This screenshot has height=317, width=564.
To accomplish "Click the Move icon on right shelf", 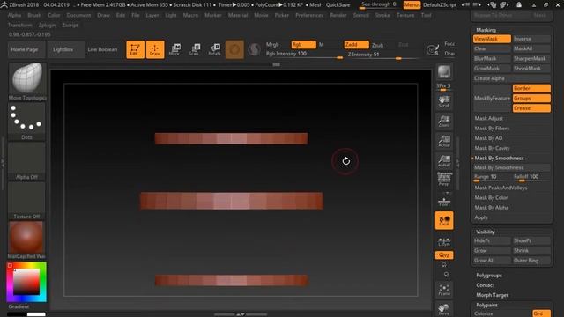I will click(x=444, y=309).
